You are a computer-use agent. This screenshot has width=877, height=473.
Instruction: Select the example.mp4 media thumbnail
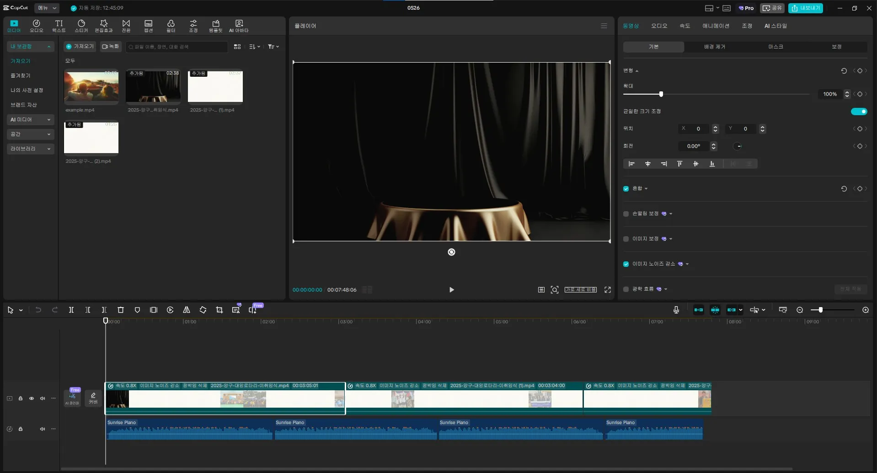pos(91,87)
